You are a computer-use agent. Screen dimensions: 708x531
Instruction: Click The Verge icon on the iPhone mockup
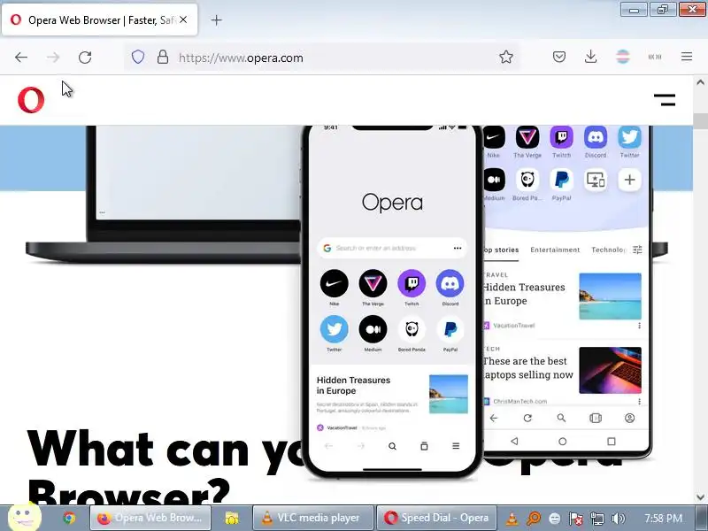coord(373,283)
